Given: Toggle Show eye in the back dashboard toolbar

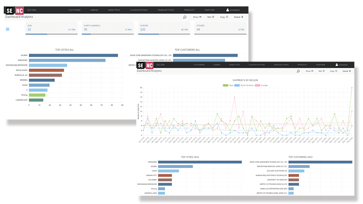Looking at the screenshot, I should [x=197, y=17].
